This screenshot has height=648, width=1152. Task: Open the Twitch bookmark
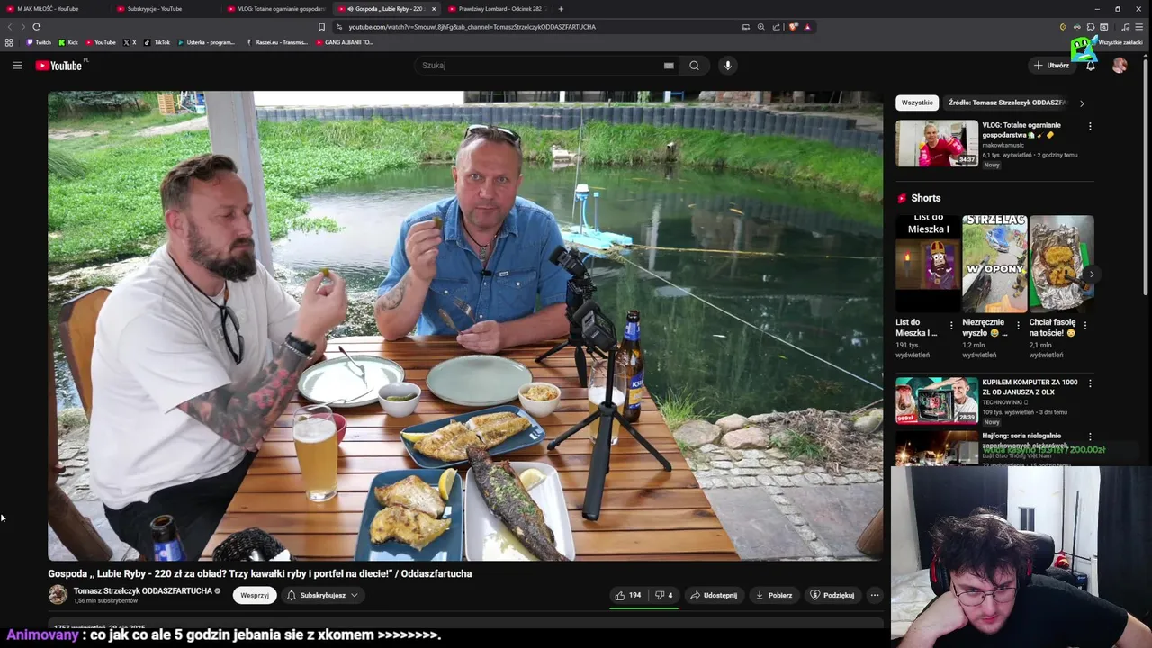click(39, 42)
